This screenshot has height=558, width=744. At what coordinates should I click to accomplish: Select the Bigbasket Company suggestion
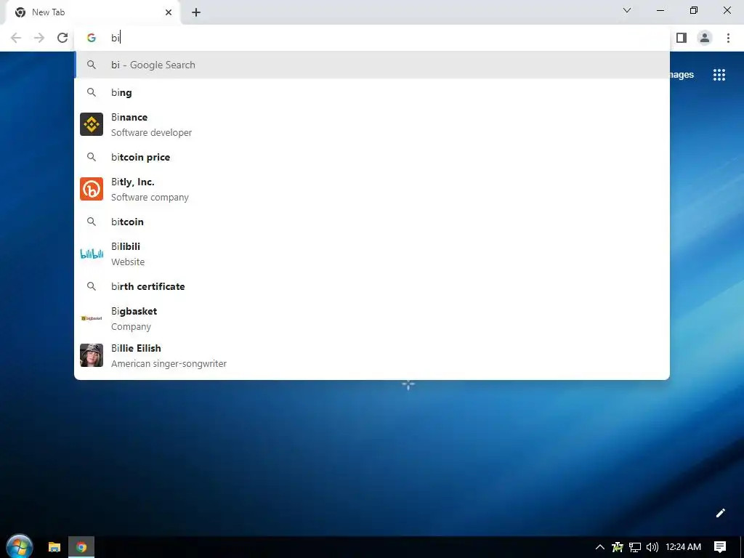tap(372, 318)
